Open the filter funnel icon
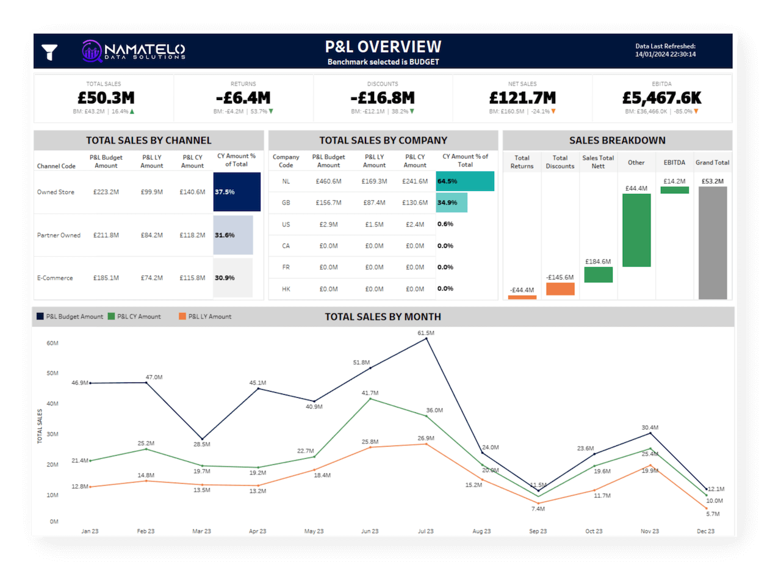The image size is (781, 582). click(x=49, y=52)
